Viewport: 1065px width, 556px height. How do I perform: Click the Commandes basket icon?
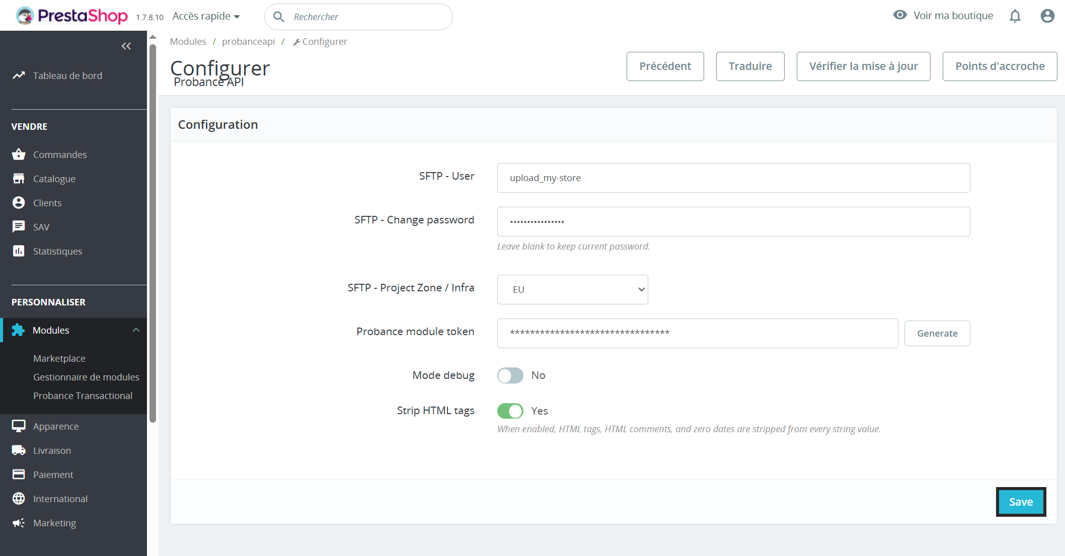[19, 154]
